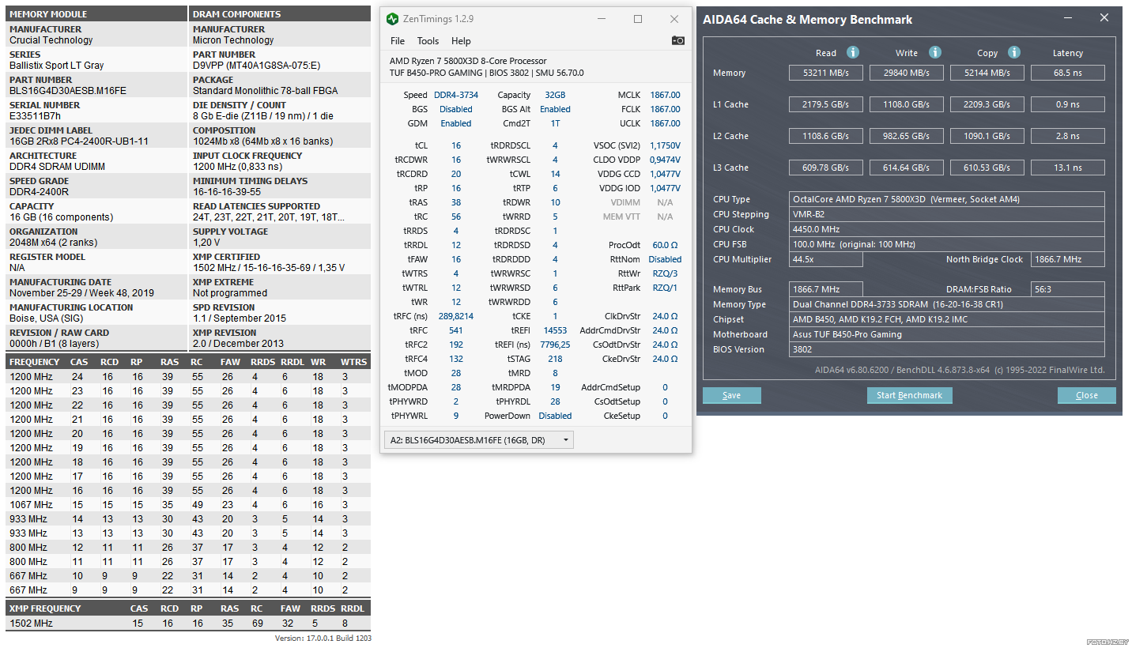The image size is (1132, 648).
Task: Click the FREQUENCY column header in timing table
Action: 35,362
